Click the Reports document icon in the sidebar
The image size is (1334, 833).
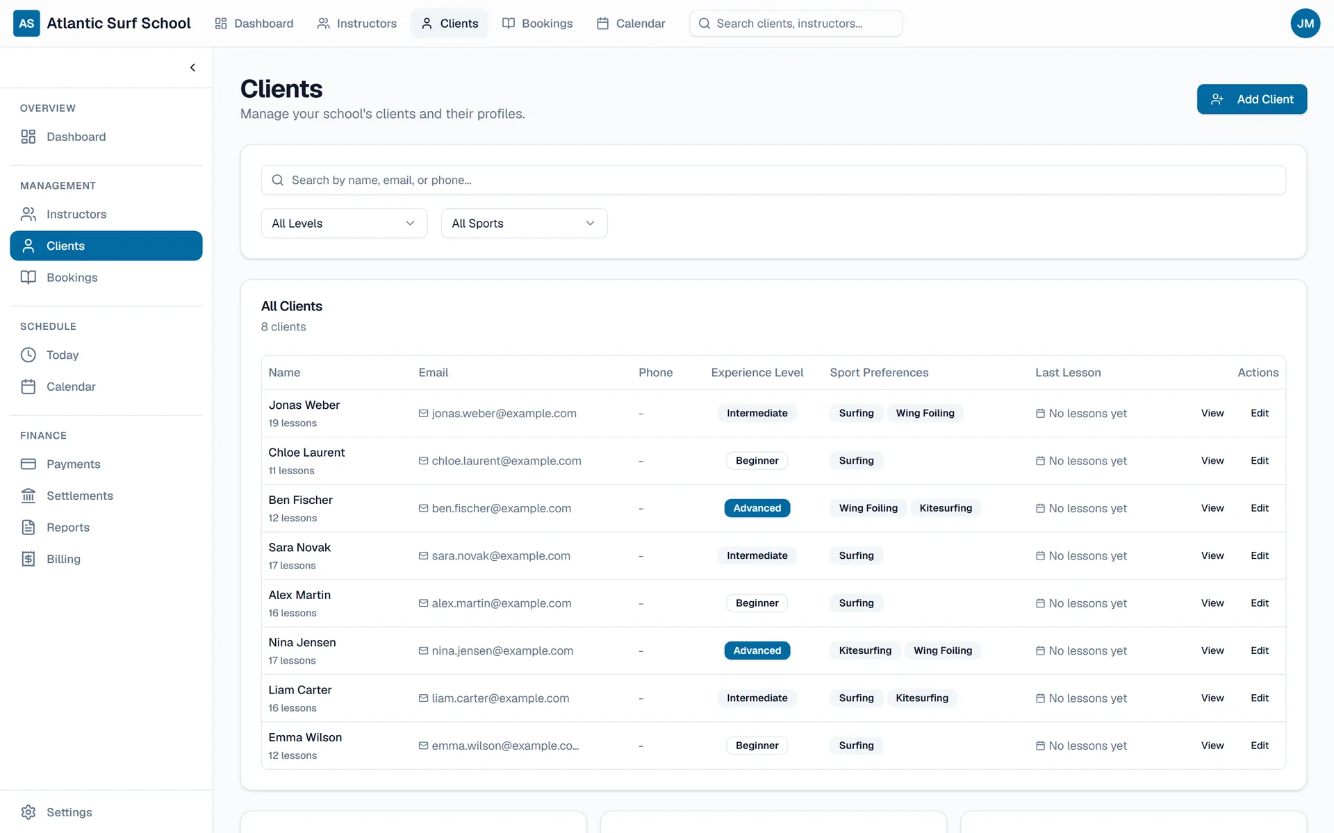point(28,527)
